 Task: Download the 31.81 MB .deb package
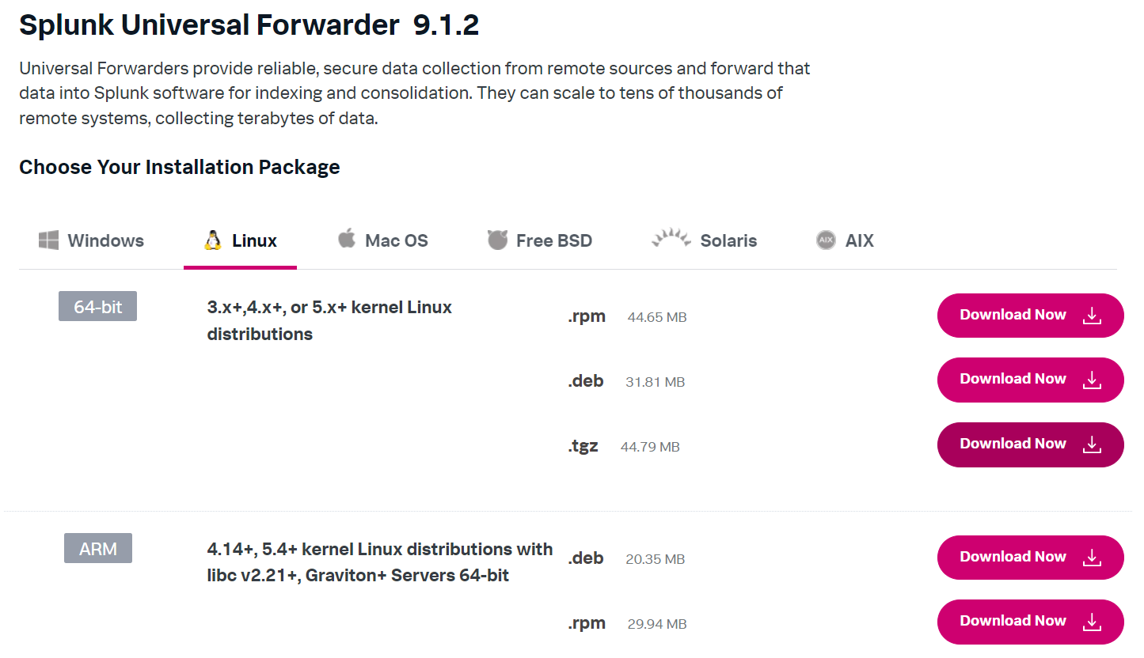(x=1013, y=380)
